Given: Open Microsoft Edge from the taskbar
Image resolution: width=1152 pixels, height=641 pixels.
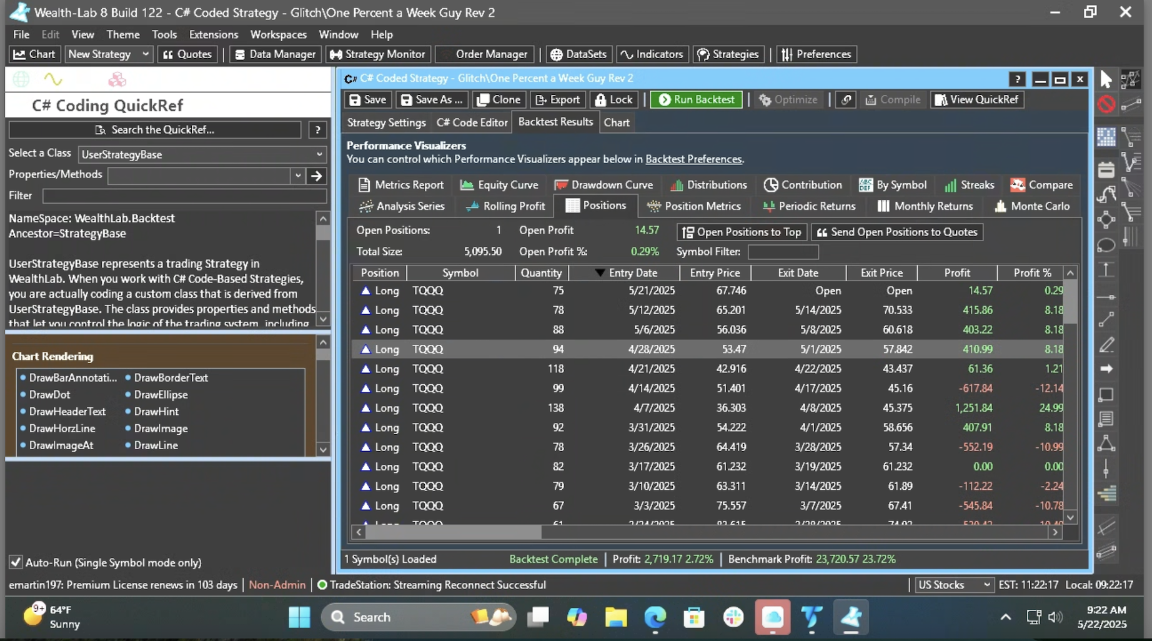Looking at the screenshot, I should point(655,617).
